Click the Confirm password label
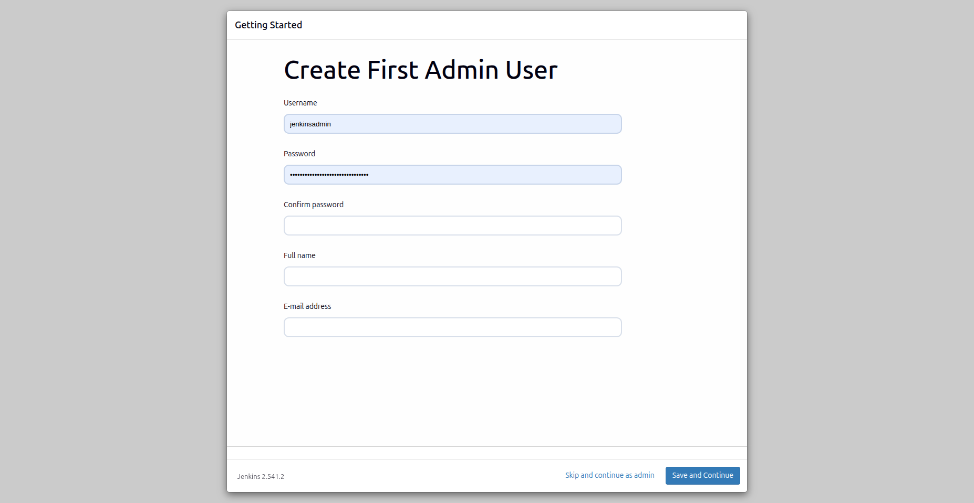The image size is (974, 503). coord(313,204)
